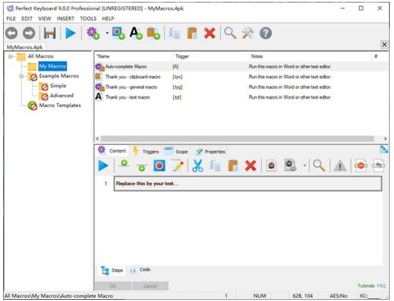
Task: Open Help question mark icon
Action: point(266,33)
